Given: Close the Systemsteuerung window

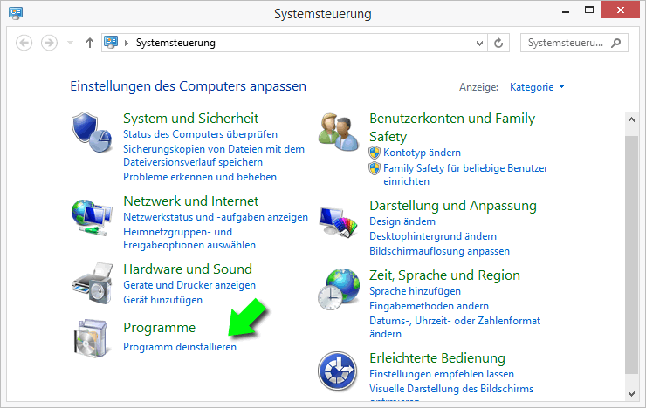Looking at the screenshot, I should click(x=620, y=10).
